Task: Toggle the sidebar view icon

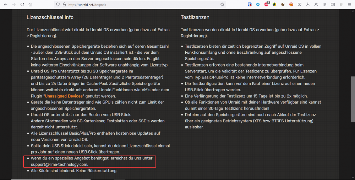Action: point(333,5)
